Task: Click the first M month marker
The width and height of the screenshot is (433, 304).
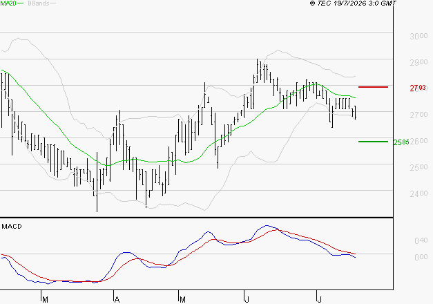Action: coord(46,299)
